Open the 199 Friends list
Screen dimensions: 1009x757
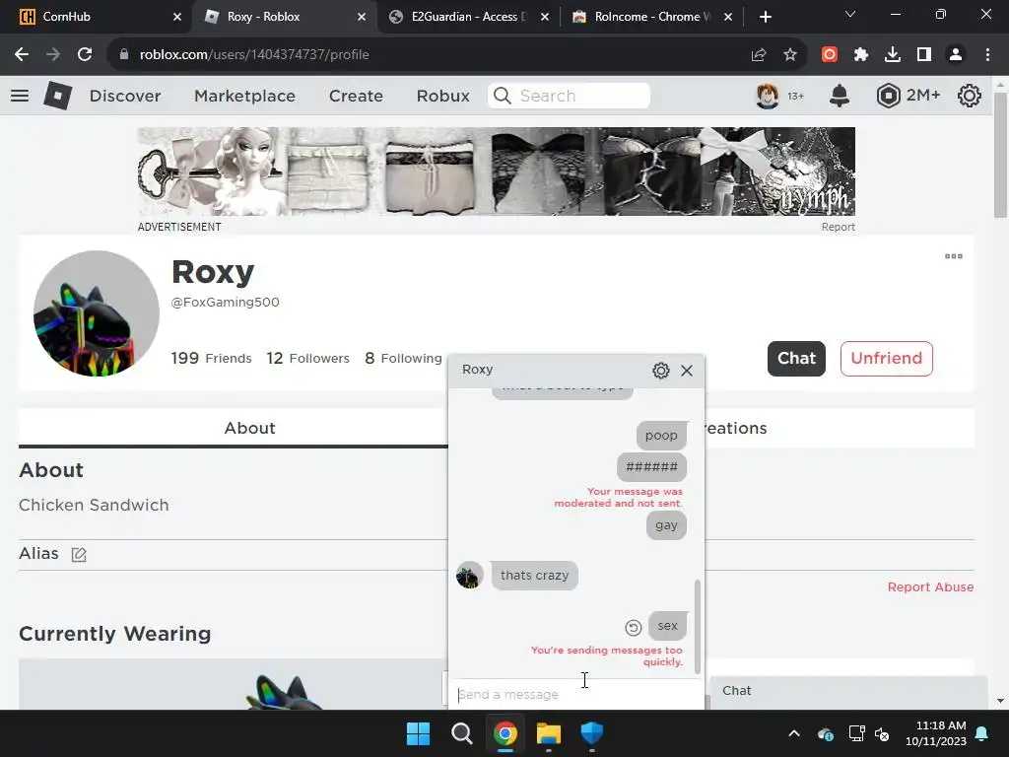(x=211, y=358)
